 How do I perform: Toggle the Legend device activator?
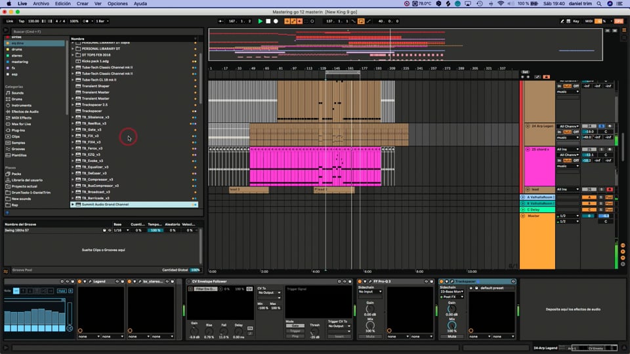(79, 281)
